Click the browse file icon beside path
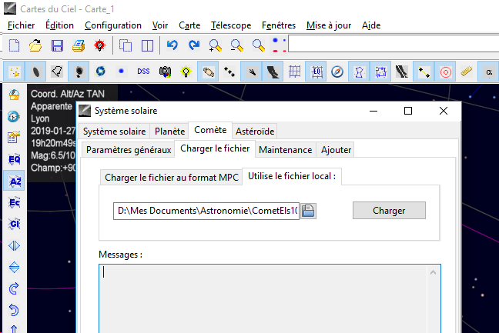The height and width of the screenshot is (333, 499). (308, 211)
